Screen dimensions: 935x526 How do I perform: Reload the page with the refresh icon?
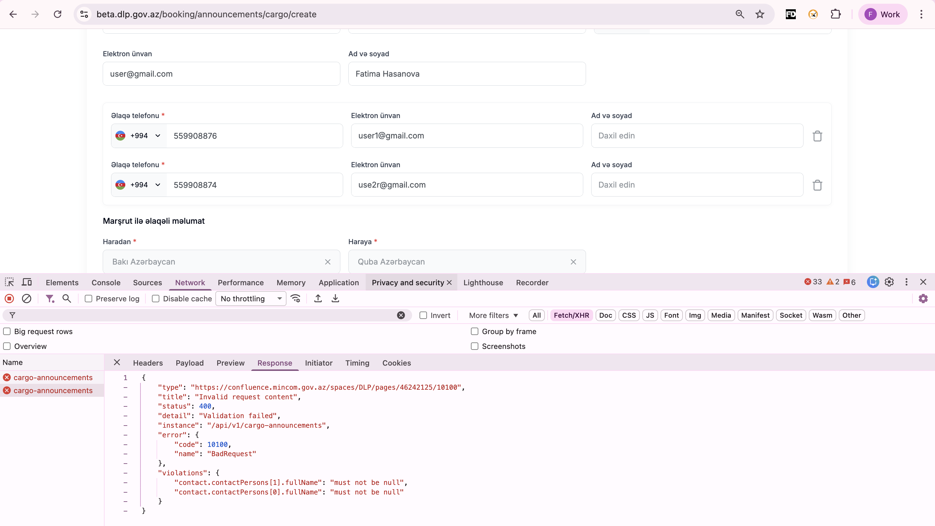coord(57,14)
